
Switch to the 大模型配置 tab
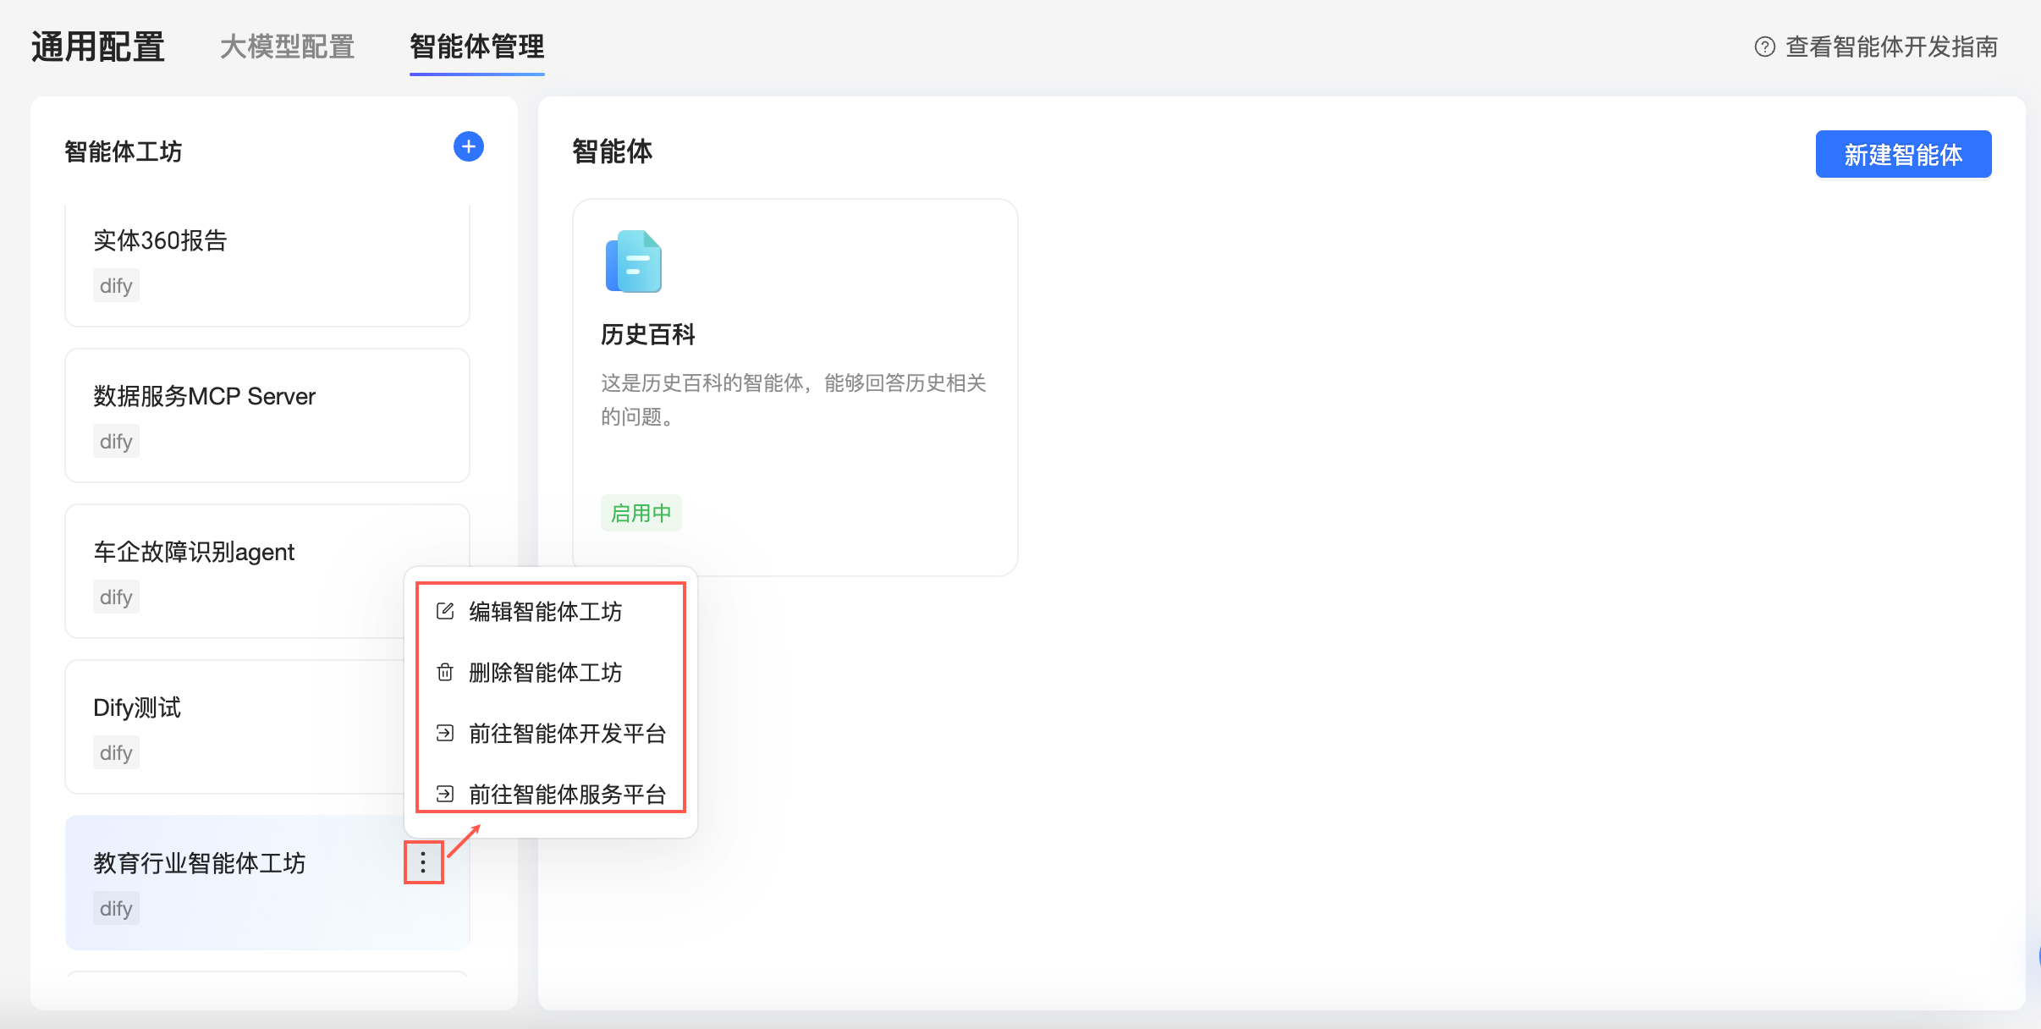[287, 47]
